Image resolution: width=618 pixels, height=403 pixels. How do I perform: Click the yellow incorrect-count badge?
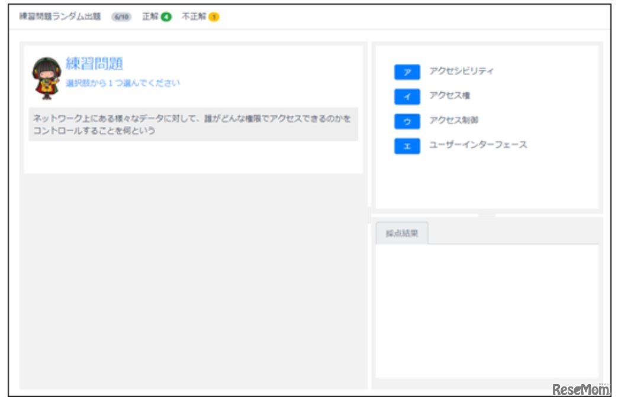214,17
